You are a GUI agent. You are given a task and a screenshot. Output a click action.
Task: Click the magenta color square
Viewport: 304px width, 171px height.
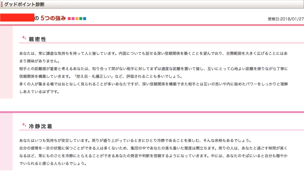[73, 19]
